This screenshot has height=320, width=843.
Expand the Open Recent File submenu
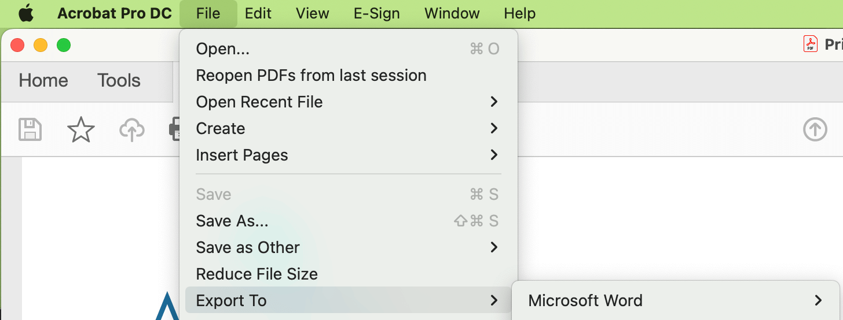pyautogui.click(x=349, y=102)
